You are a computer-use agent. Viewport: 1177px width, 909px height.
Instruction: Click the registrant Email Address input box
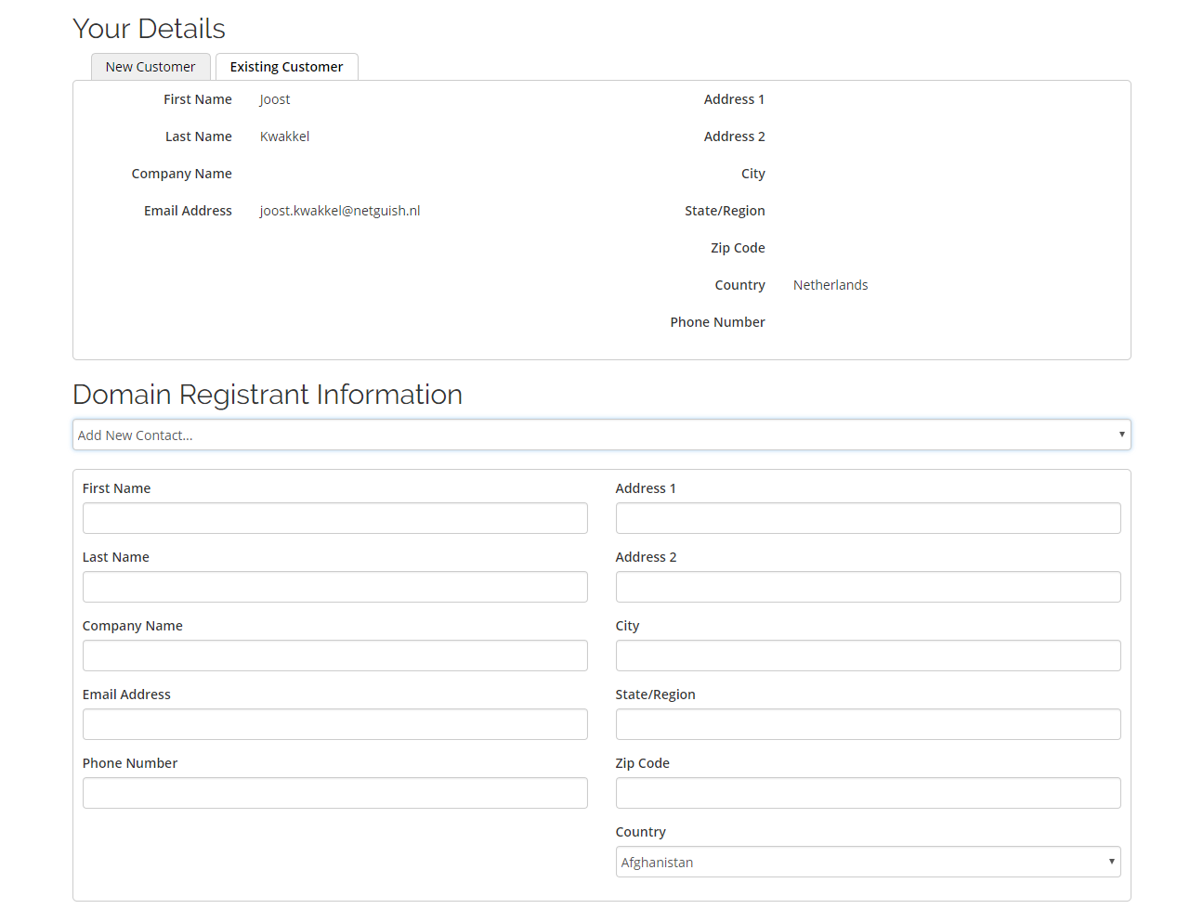334,724
